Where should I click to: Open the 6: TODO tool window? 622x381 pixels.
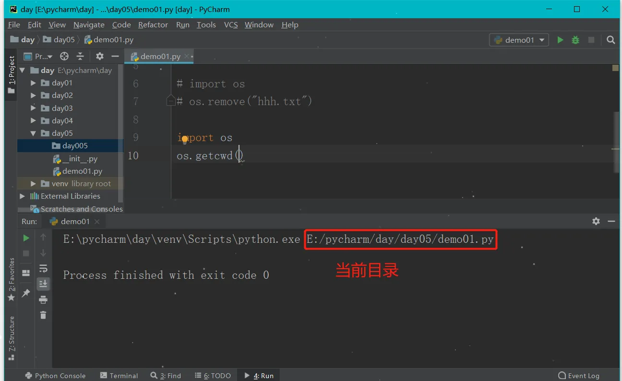coord(213,376)
